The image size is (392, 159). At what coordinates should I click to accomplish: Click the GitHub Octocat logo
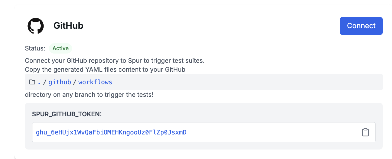[35, 26]
